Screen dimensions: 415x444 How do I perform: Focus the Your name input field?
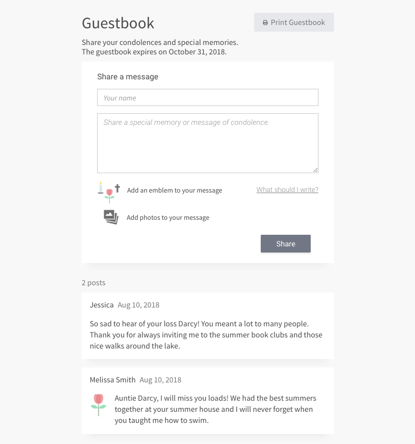[x=207, y=98]
